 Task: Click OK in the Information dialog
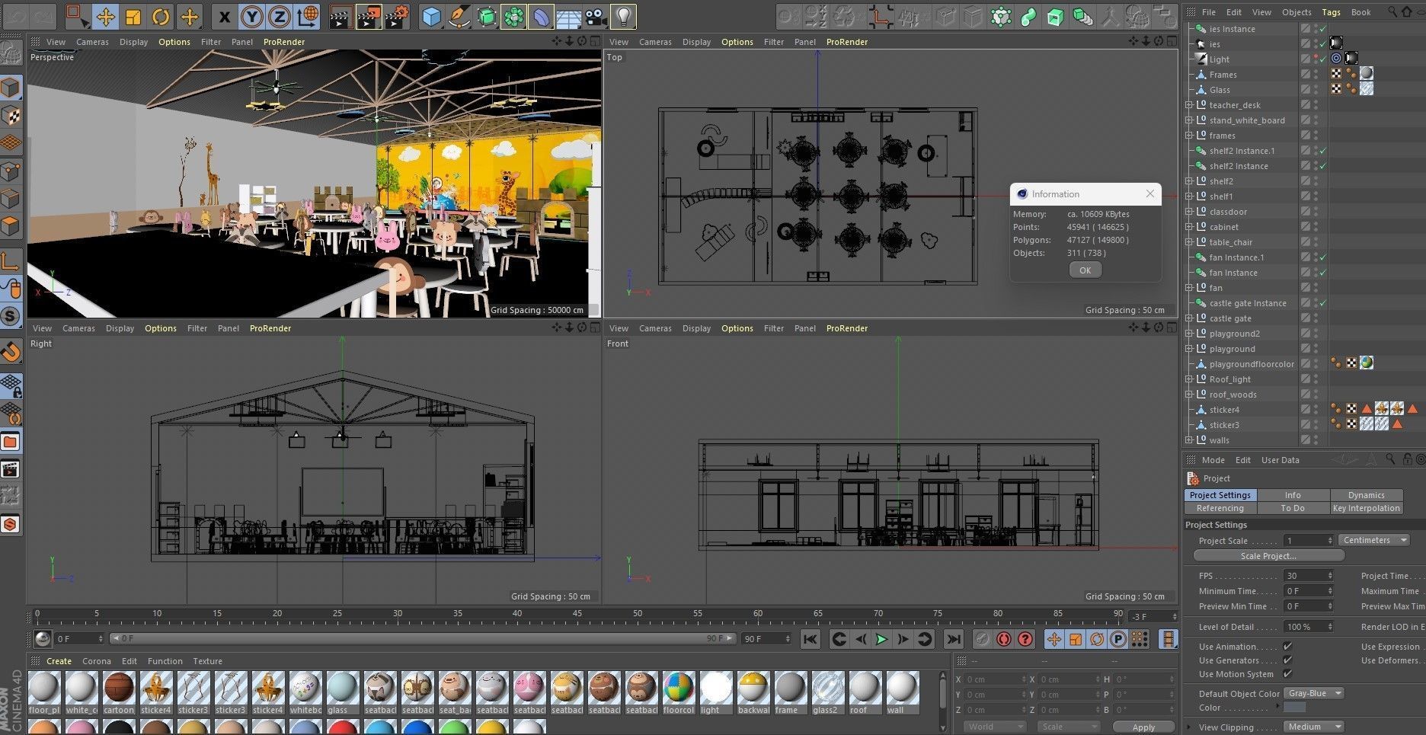(1085, 270)
